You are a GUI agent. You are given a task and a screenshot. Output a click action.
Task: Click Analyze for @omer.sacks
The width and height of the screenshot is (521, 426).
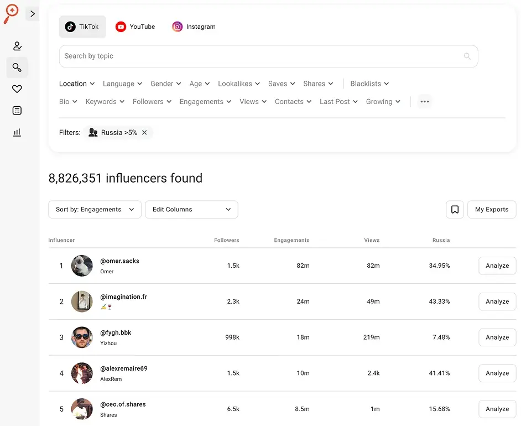point(497,266)
